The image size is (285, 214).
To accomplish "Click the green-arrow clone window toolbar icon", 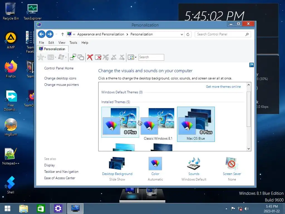I will 73,57.
